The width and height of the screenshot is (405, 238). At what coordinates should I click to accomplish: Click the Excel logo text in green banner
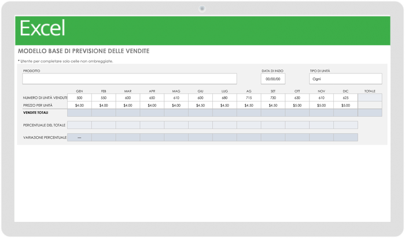(x=42, y=28)
